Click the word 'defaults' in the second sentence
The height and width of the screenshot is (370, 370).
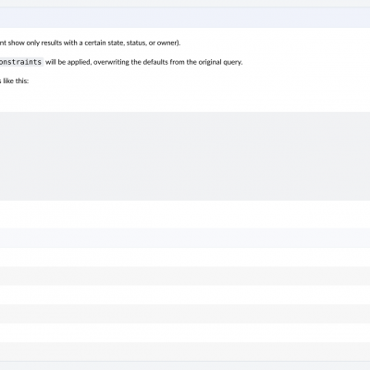tap(155, 62)
